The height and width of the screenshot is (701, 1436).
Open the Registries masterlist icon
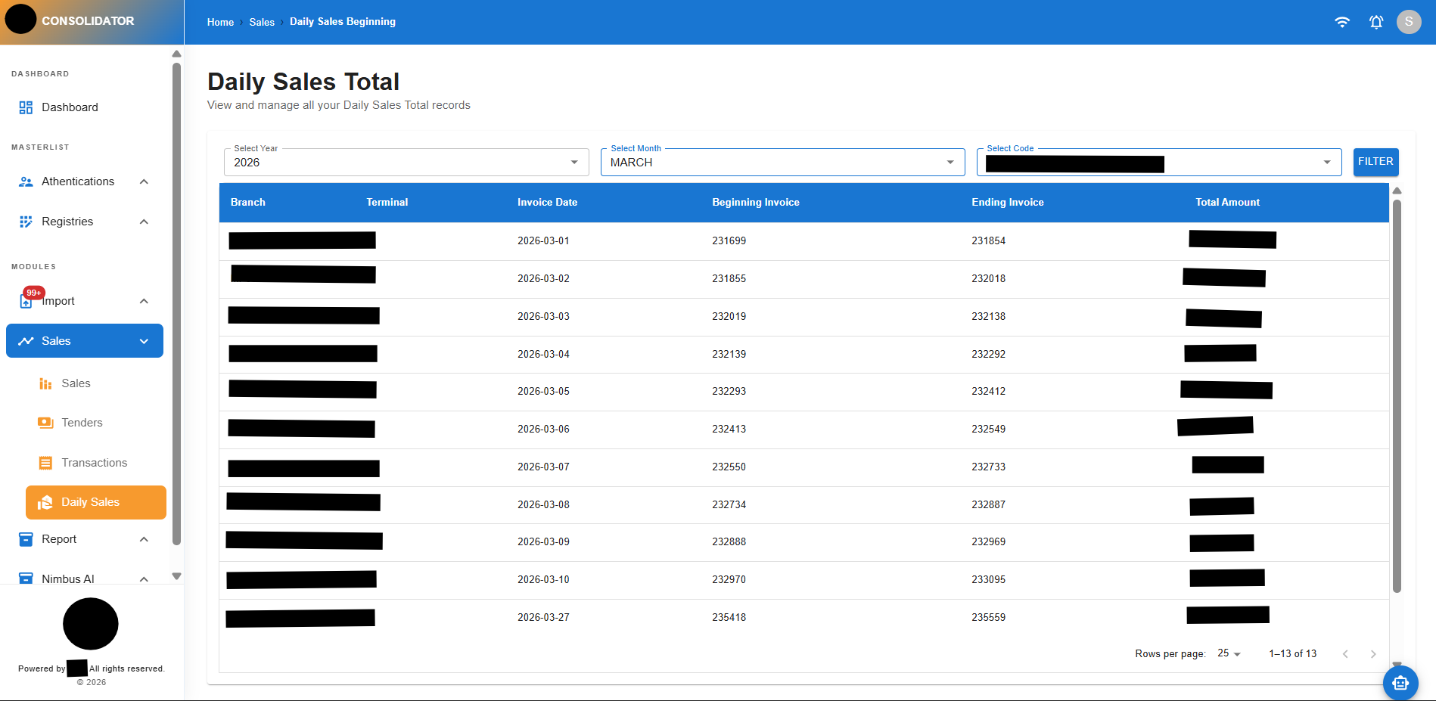click(x=26, y=221)
